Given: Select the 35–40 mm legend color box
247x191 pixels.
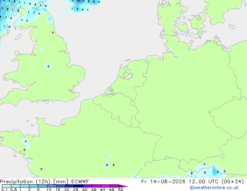Looking at the screenshot, I should click(x=97, y=186).
